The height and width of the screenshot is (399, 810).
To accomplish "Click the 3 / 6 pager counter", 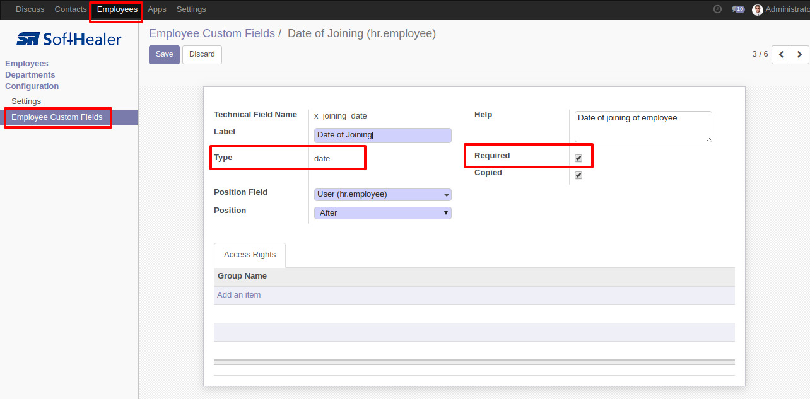I will pyautogui.click(x=760, y=54).
